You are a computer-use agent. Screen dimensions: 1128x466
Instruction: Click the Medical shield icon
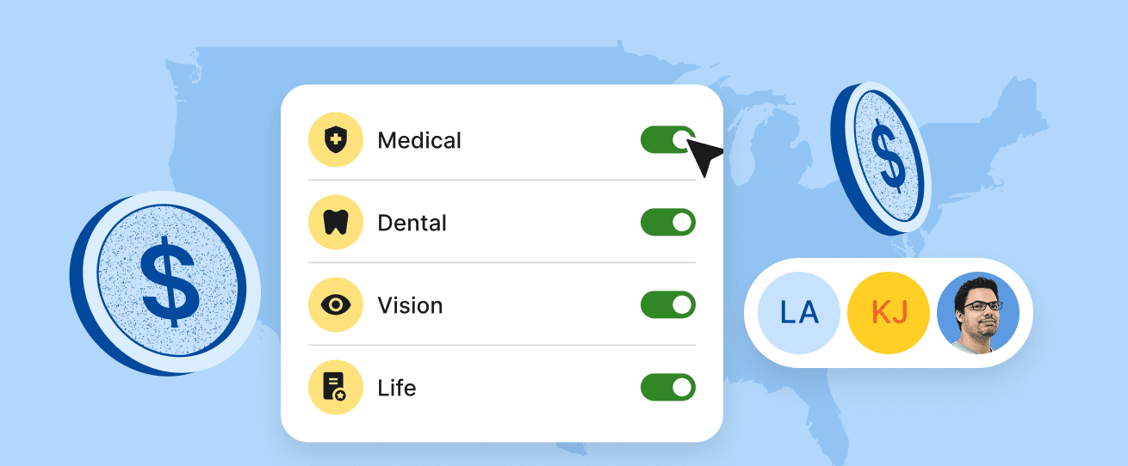click(335, 140)
